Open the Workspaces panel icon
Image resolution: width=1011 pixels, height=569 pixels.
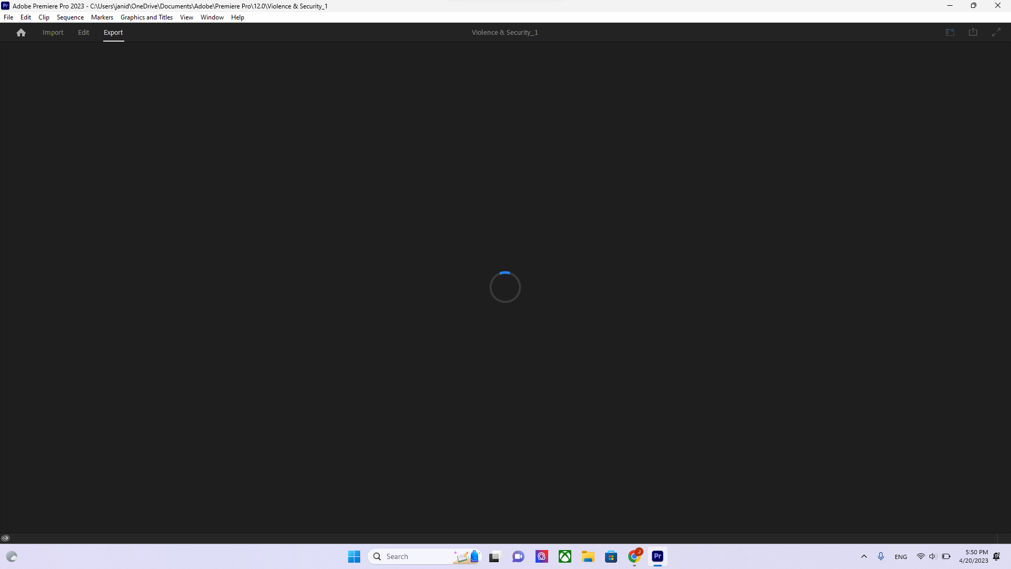click(950, 33)
